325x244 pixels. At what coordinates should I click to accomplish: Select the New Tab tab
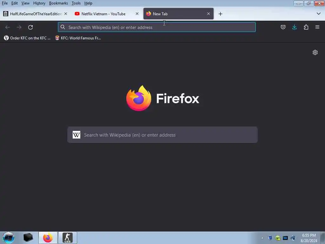178,14
